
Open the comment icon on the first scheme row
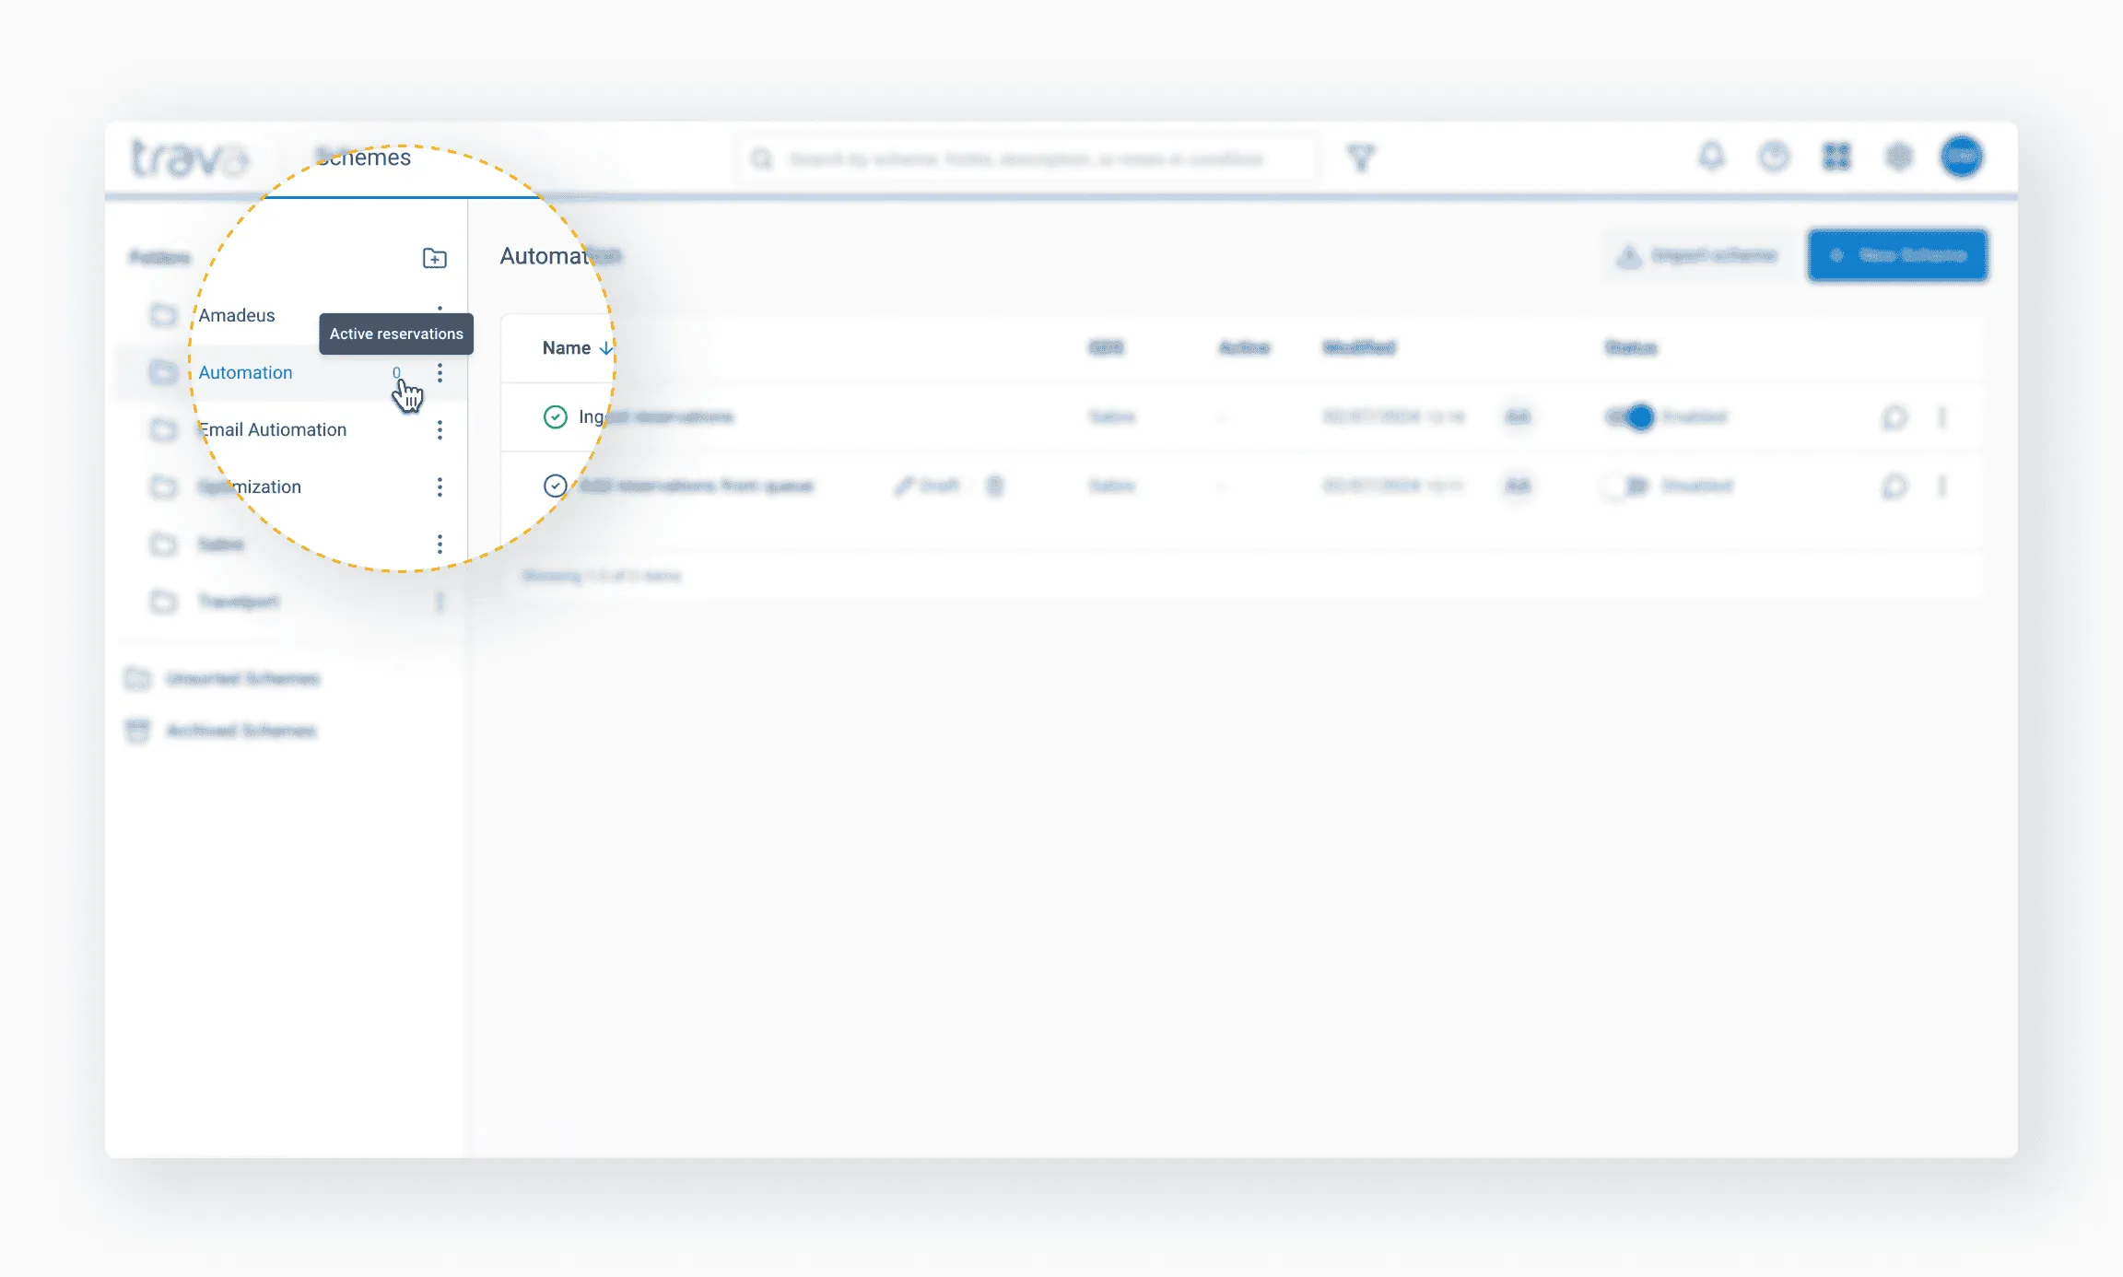1894,417
